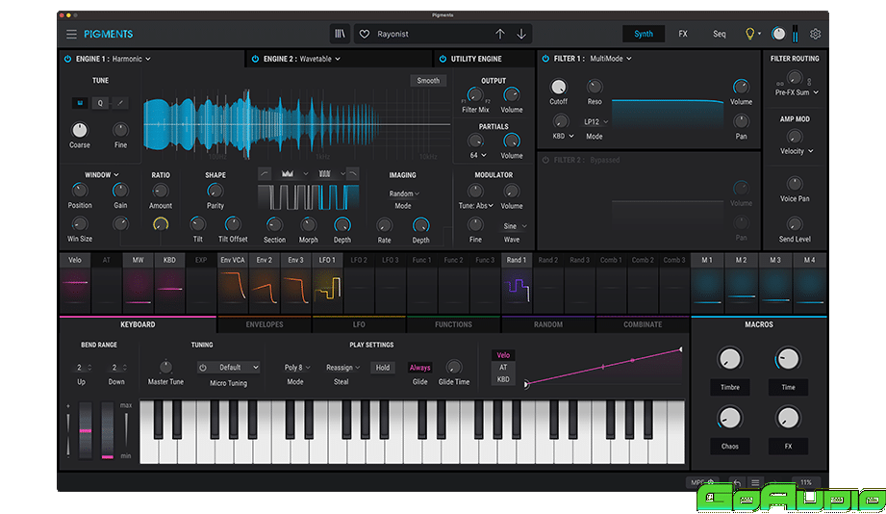Viewport: 886px width, 514px height.
Task: Select the Rand 1 modulation source
Action: (517, 260)
